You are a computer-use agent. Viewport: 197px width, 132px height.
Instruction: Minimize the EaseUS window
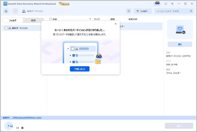point(179,4)
